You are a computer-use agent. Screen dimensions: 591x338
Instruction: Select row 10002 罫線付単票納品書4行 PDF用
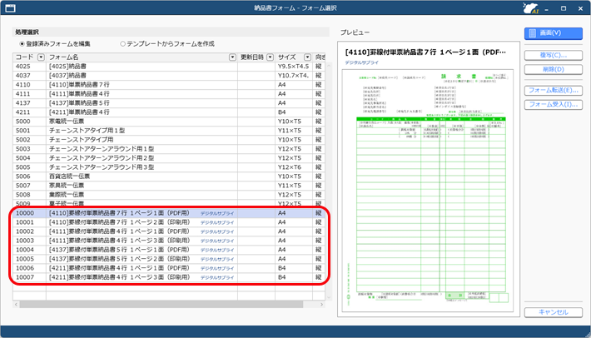pos(169,231)
